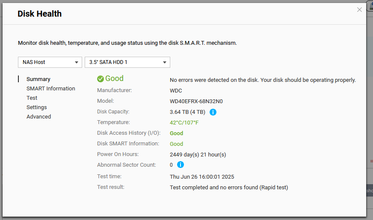Image resolution: width=373 pixels, height=220 pixels.
Task: Expand the 3.5" SATA HDD 1 disk selector
Action: [x=127, y=62]
